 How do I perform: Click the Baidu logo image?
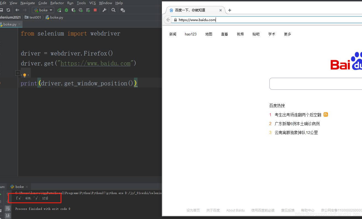click(346, 61)
